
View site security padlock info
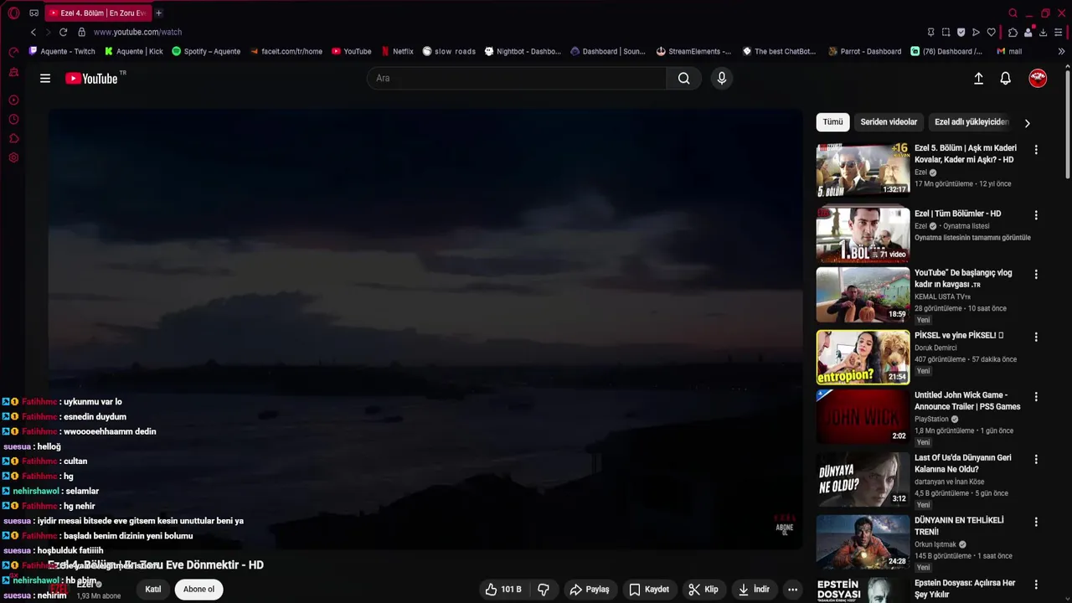pyautogui.click(x=81, y=32)
